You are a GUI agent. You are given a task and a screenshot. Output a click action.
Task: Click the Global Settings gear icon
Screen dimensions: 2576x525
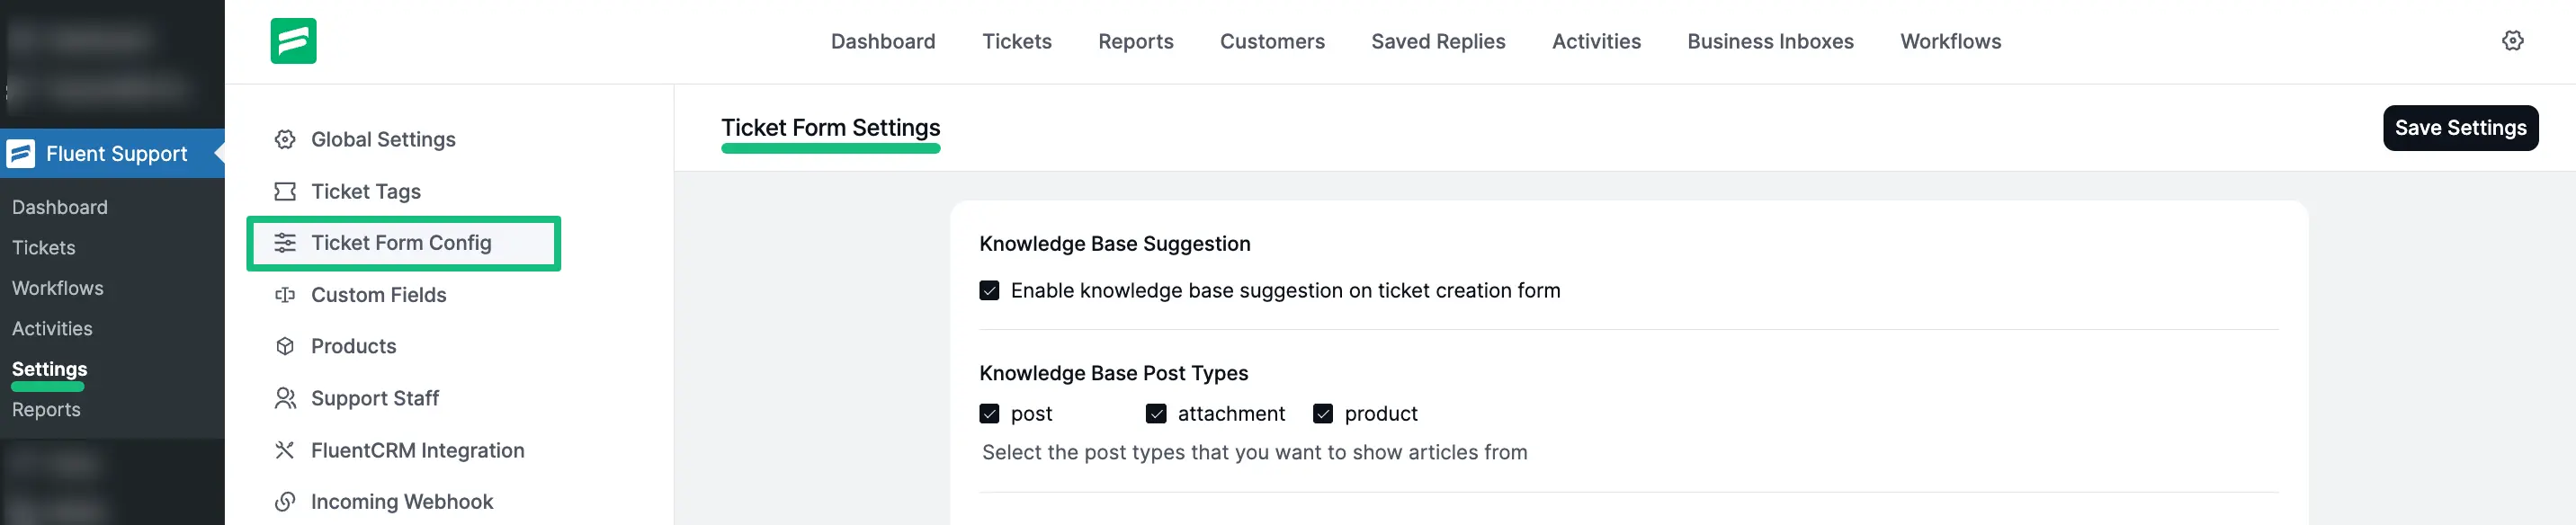[x=285, y=140]
